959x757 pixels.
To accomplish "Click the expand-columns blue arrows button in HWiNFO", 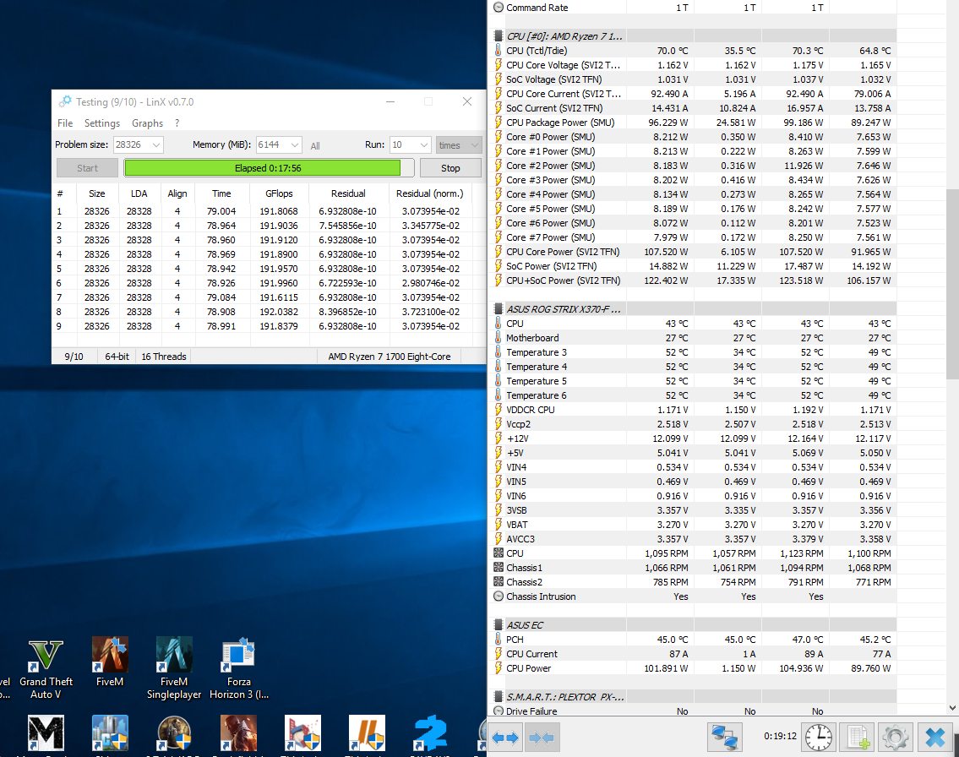I will tap(505, 738).
